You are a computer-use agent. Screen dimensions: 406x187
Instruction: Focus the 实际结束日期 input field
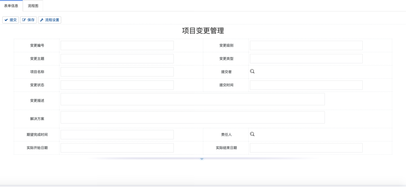click(x=306, y=148)
